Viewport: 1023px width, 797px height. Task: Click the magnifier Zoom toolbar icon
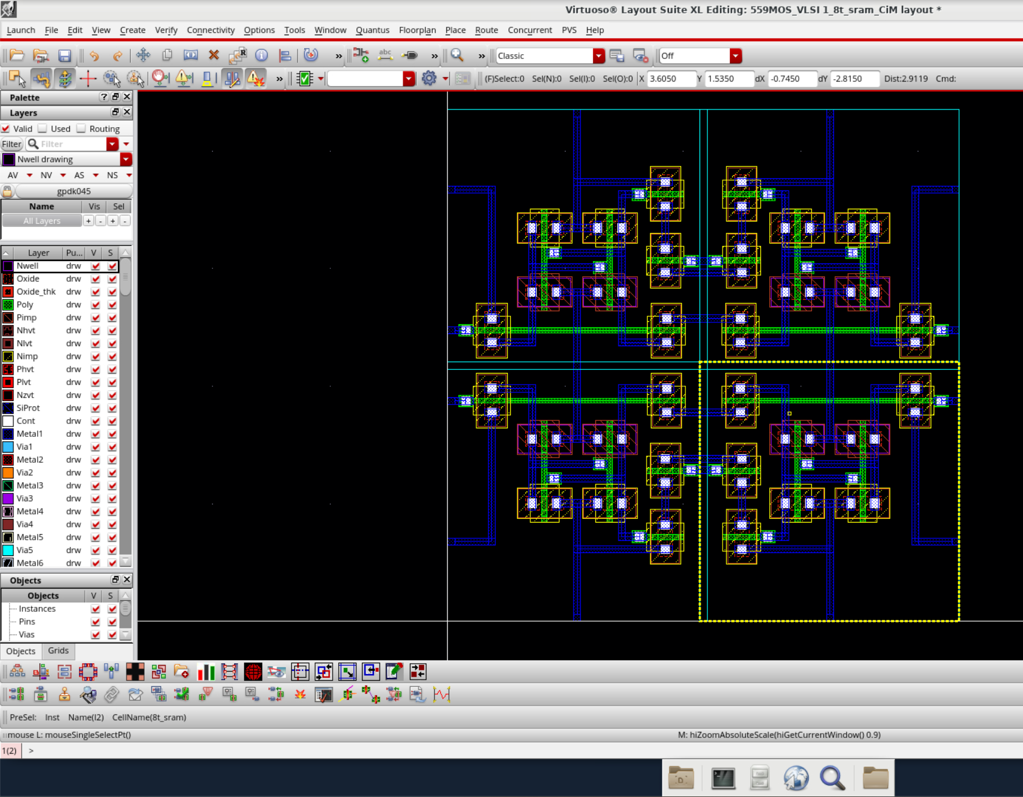point(457,55)
